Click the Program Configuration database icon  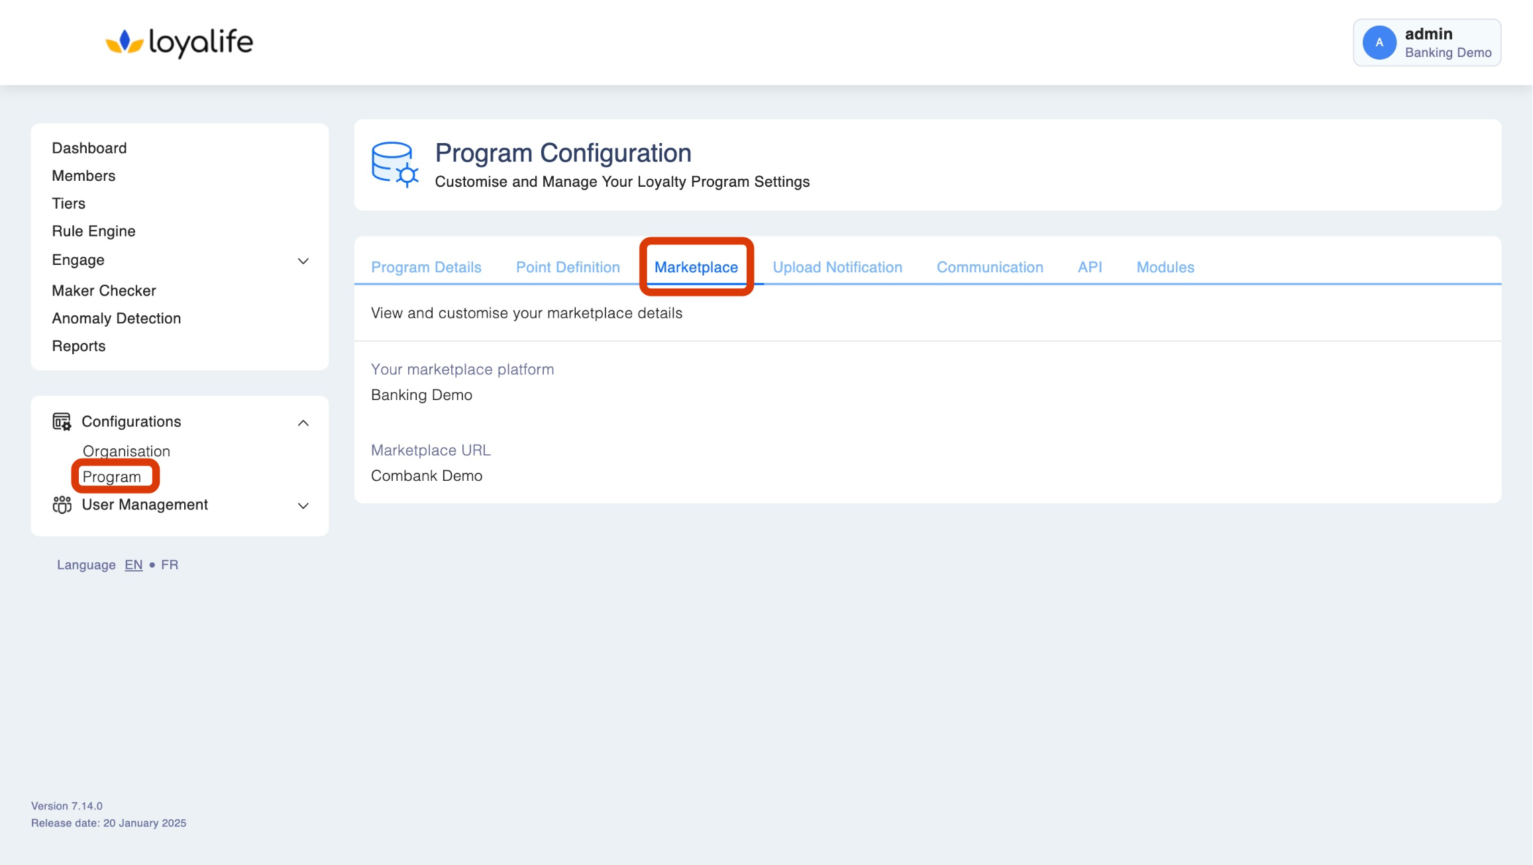tap(394, 164)
